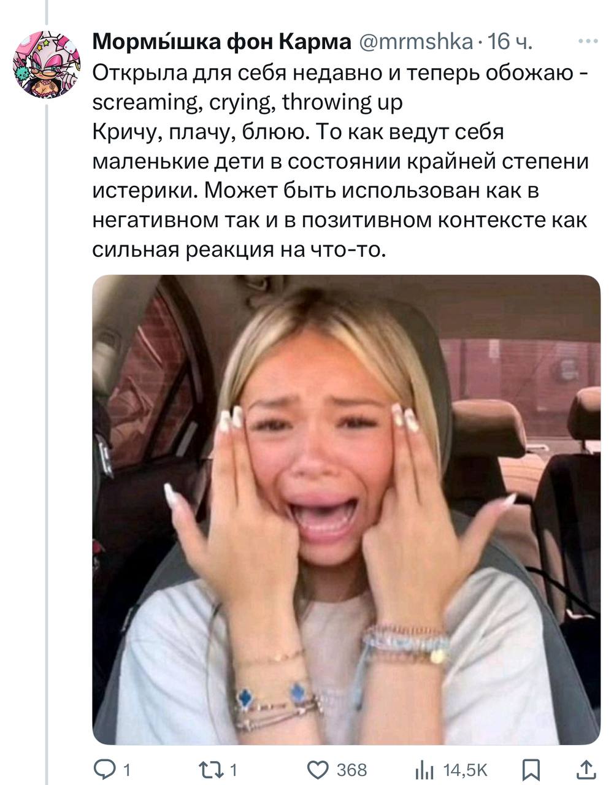Open the crying woman photo
The height and width of the screenshot is (785, 614).
click(x=346, y=509)
